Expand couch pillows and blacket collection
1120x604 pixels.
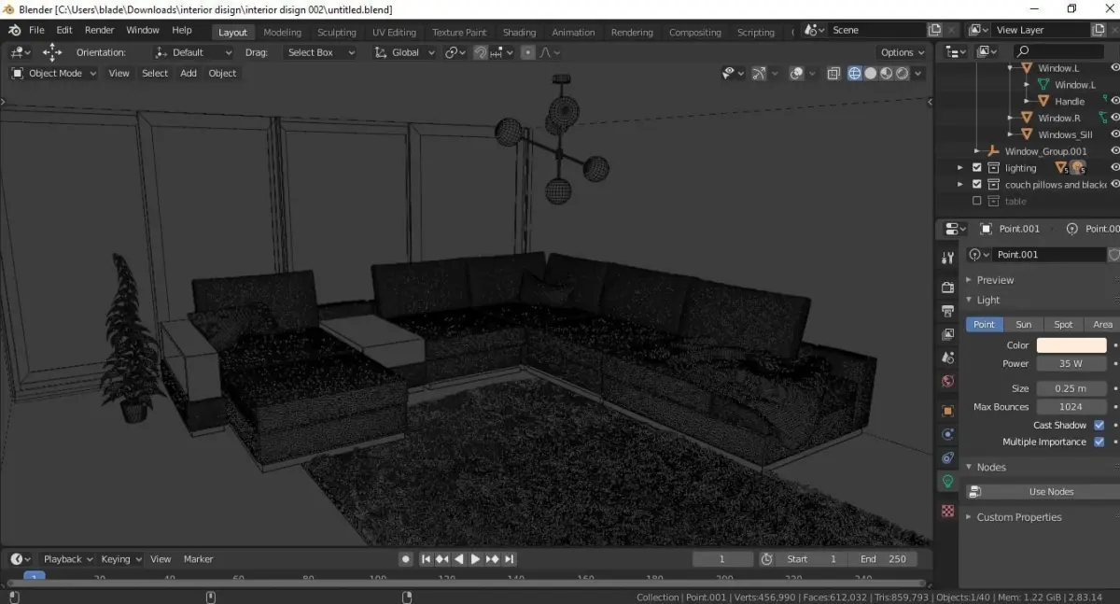pos(959,185)
